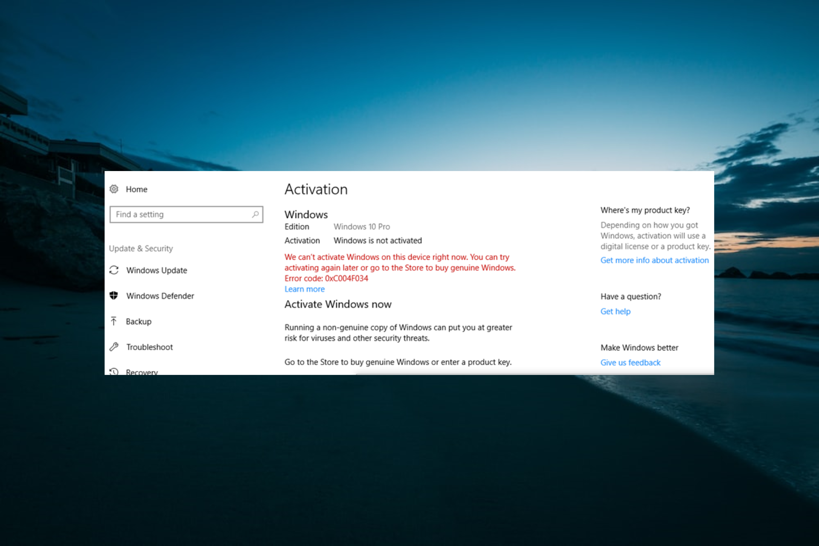Screen dimensions: 819x546
Task: Select the Activation page title
Action: click(316, 189)
